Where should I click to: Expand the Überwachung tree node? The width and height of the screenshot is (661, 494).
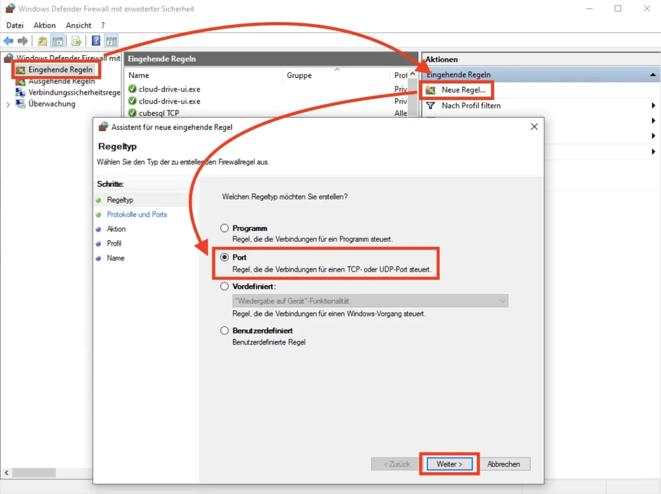coord(8,104)
